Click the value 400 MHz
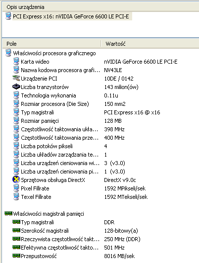Viewport: 199px width, 263px height. [114, 138]
